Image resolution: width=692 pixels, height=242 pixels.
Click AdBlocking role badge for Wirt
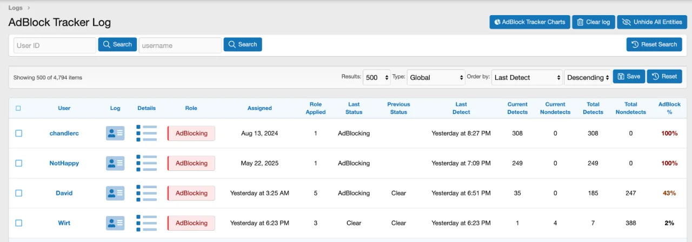[191, 223]
